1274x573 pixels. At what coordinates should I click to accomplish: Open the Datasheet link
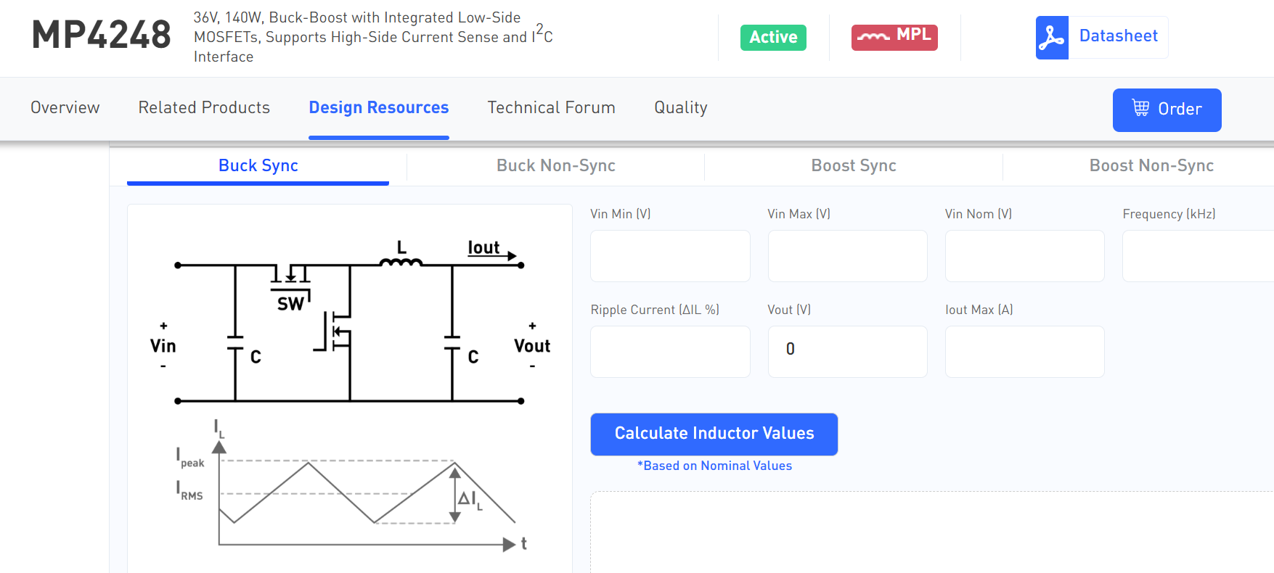coord(1119,36)
